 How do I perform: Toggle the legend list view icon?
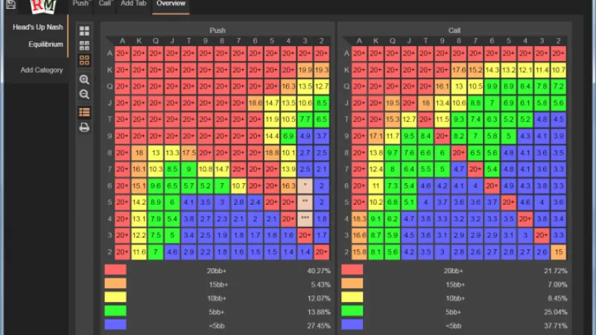(84, 112)
